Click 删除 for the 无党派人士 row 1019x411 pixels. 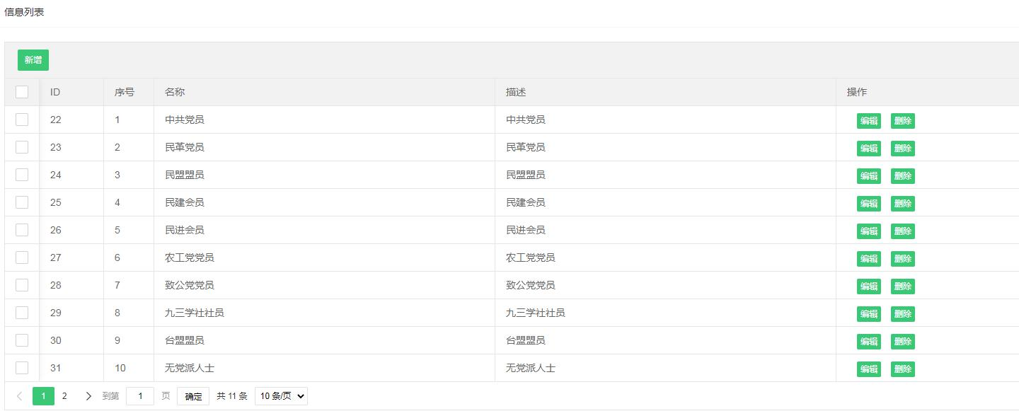tap(902, 369)
